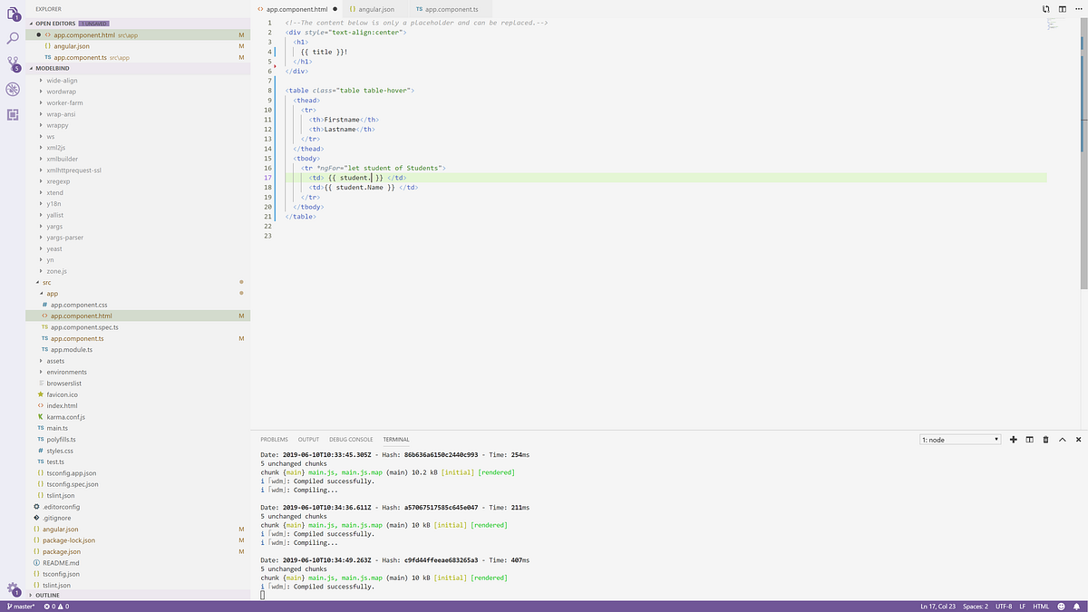Click the master* branch indicator

coord(20,606)
